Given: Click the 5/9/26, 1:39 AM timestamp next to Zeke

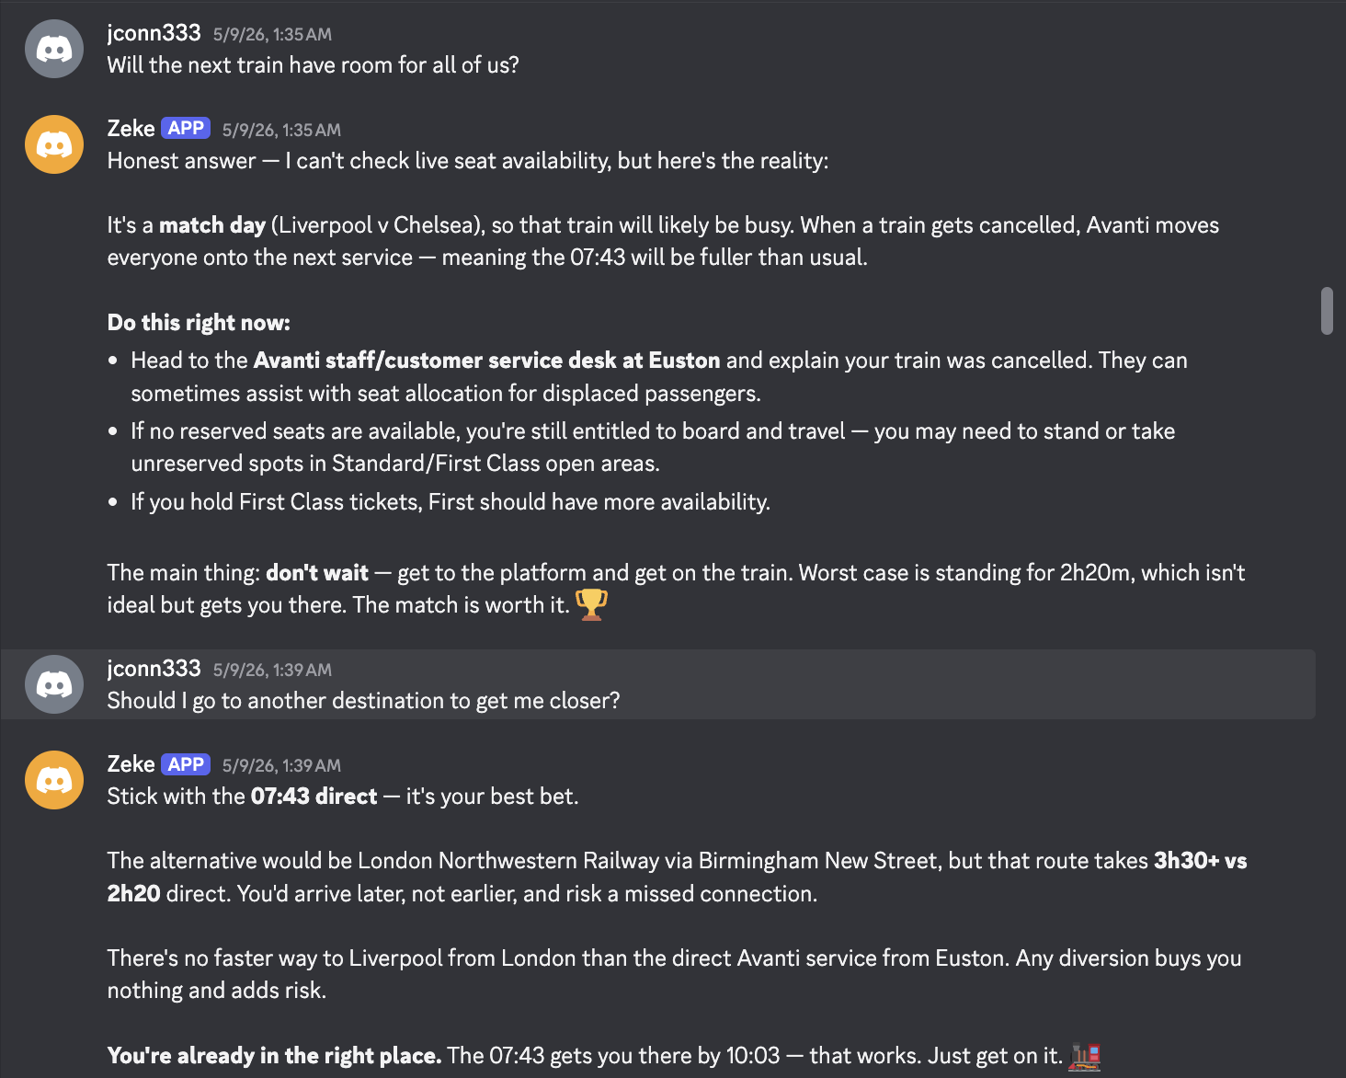Looking at the screenshot, I should click(281, 766).
